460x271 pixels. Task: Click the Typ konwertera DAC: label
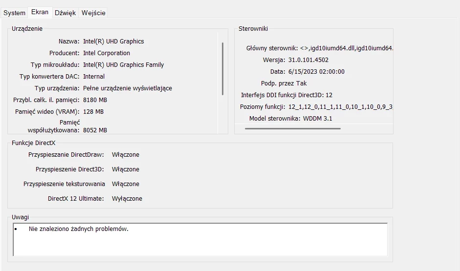click(49, 77)
